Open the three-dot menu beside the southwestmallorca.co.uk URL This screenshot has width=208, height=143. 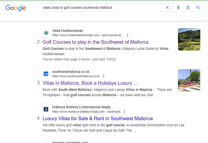104,76
